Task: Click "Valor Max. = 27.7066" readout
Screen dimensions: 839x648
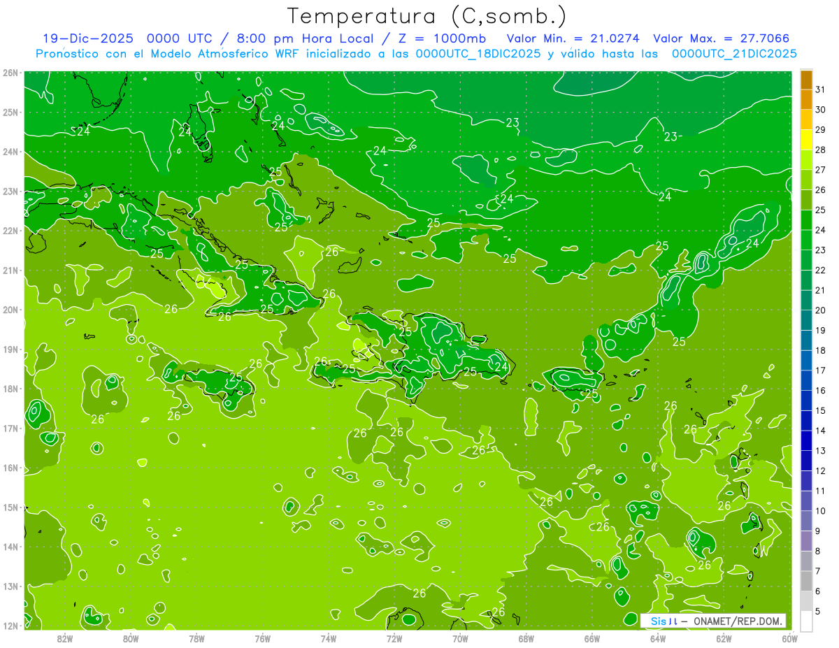Action: pos(722,38)
